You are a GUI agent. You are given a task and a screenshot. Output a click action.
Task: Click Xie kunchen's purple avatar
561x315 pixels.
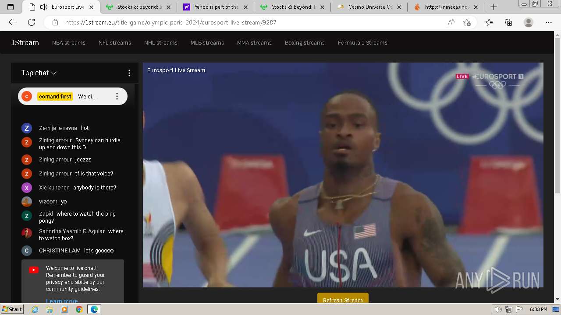coord(27,188)
